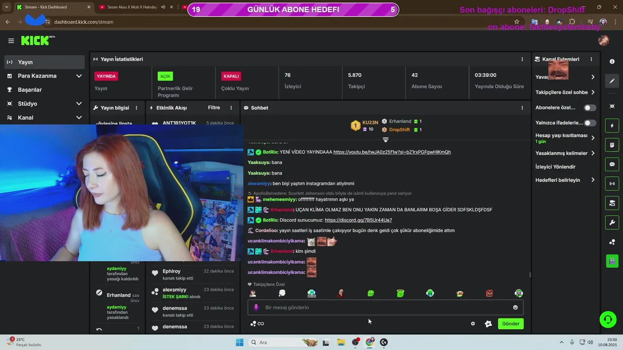Open chat settings gear icon
This screenshot has height=350, width=623.
[x=473, y=324]
